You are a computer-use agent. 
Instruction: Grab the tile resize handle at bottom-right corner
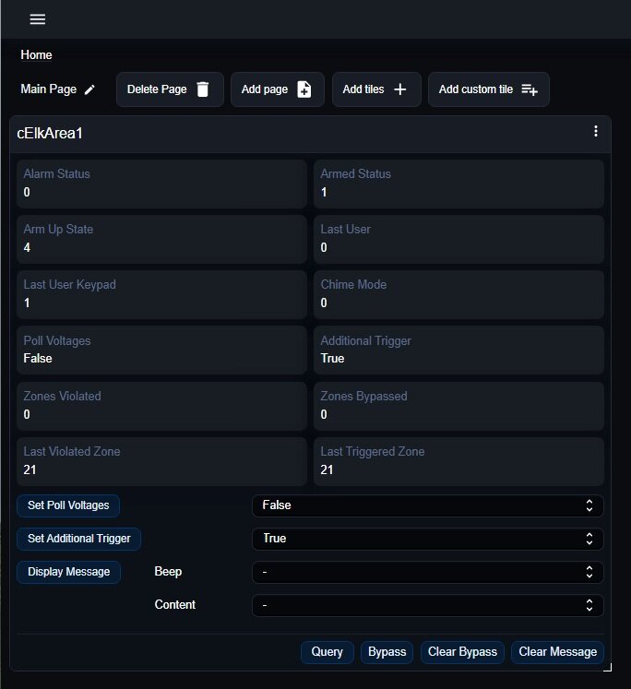coord(605,664)
